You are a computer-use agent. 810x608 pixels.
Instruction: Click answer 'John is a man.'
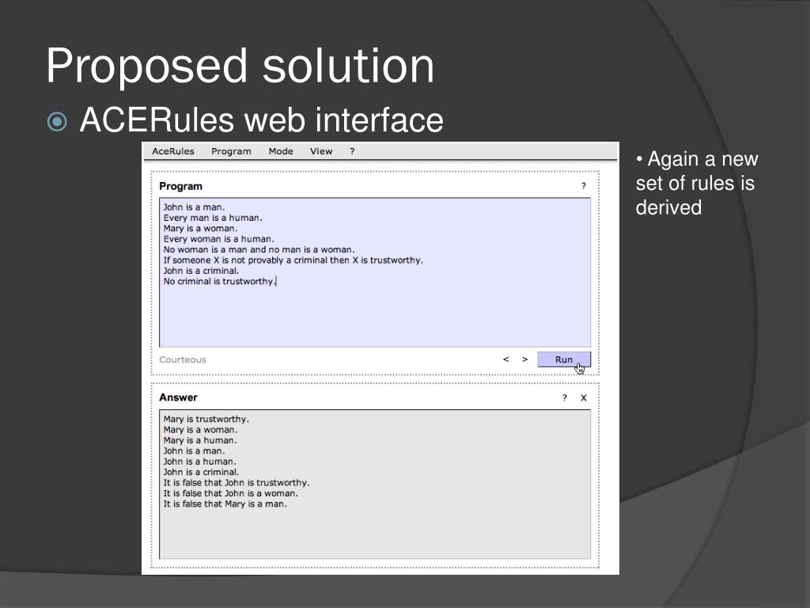[x=195, y=451]
